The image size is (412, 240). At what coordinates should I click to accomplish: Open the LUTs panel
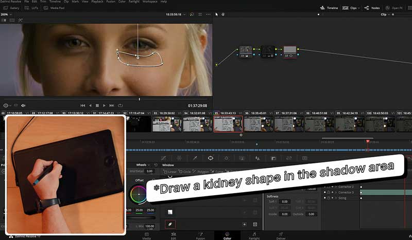pyautogui.click(x=31, y=8)
